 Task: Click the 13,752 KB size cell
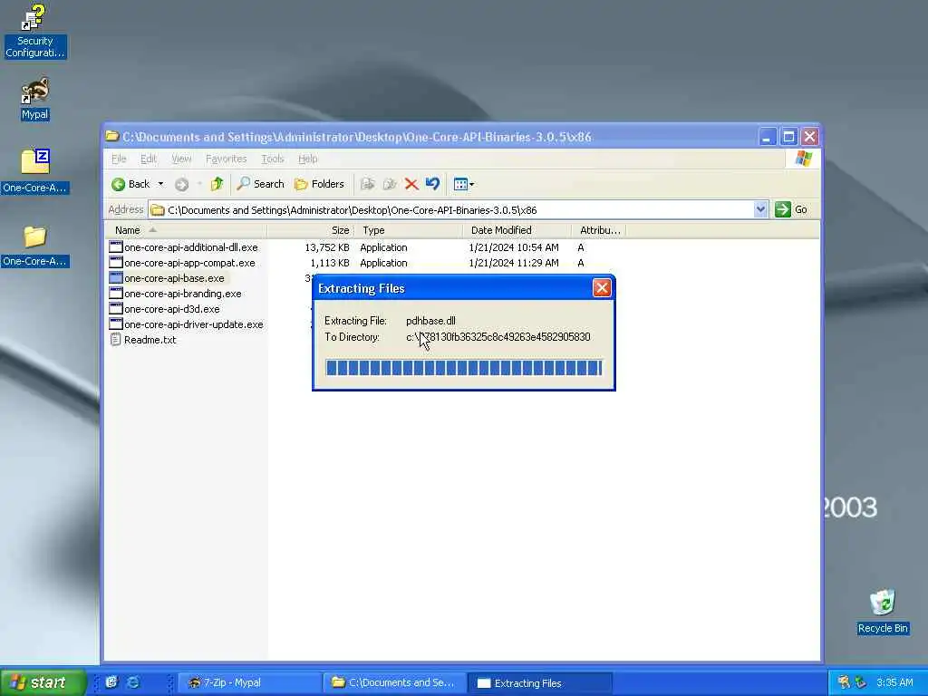coord(326,247)
